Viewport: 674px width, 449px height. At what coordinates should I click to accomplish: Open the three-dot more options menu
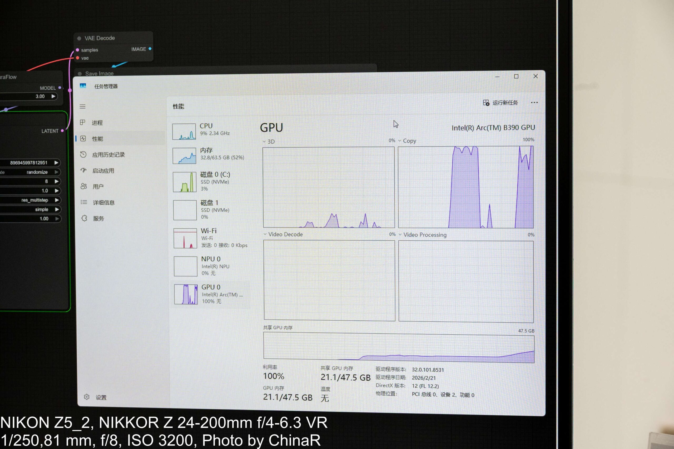click(534, 103)
